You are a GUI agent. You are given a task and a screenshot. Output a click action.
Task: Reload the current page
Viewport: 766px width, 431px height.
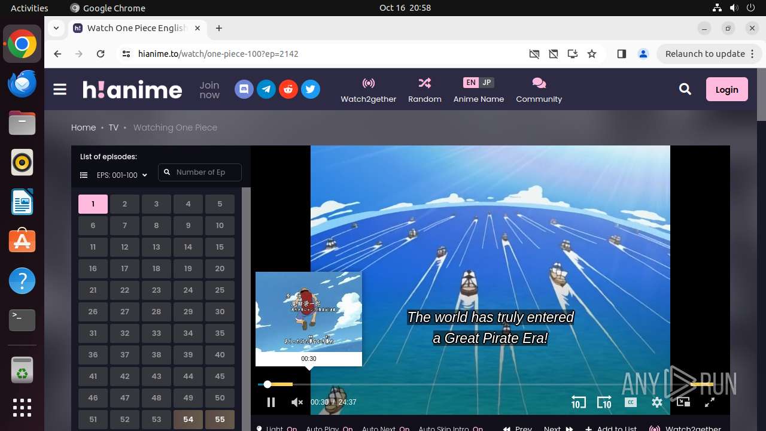pos(101,54)
